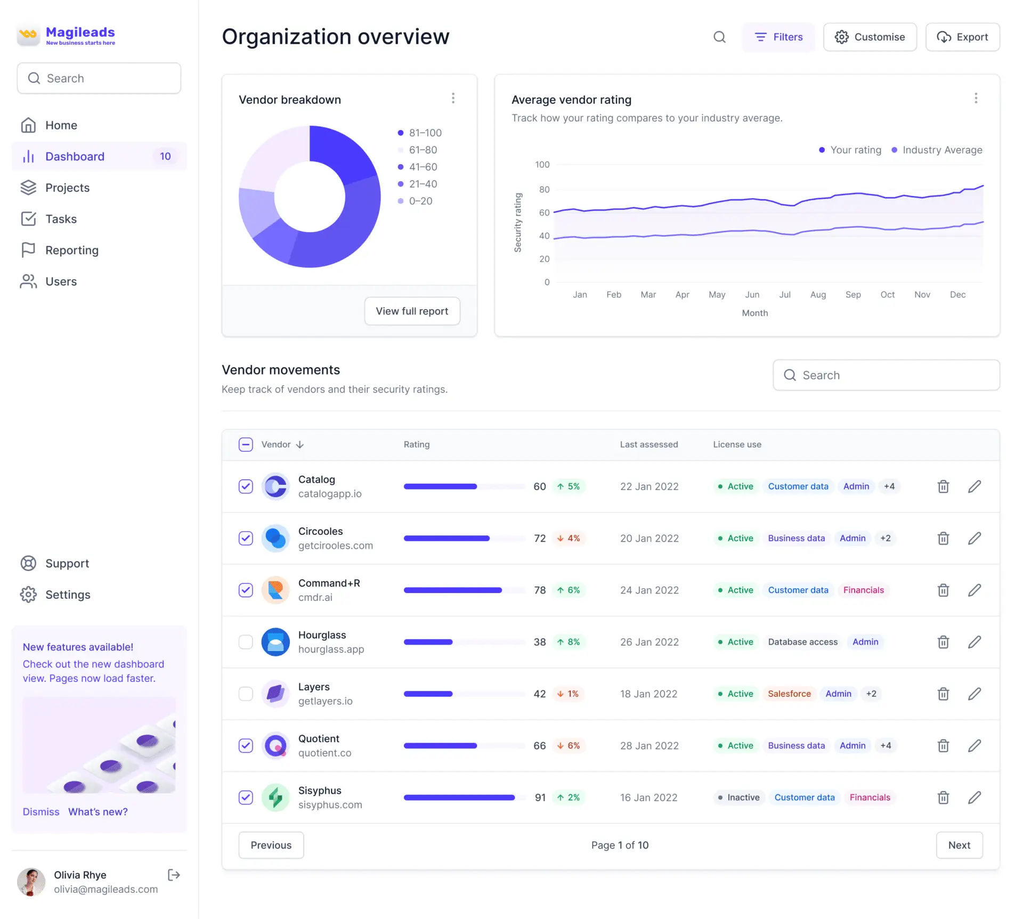
Task: Click the header search magnifier icon
Action: tap(719, 37)
